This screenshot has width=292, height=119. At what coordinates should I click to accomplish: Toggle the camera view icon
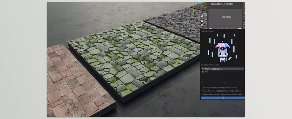(x=202, y=25)
